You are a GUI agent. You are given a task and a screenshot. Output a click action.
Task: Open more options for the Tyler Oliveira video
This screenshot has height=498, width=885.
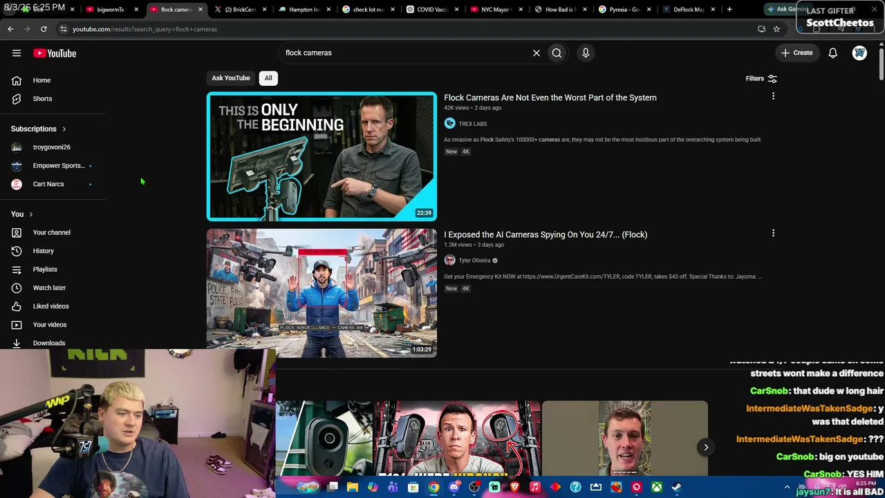click(773, 234)
